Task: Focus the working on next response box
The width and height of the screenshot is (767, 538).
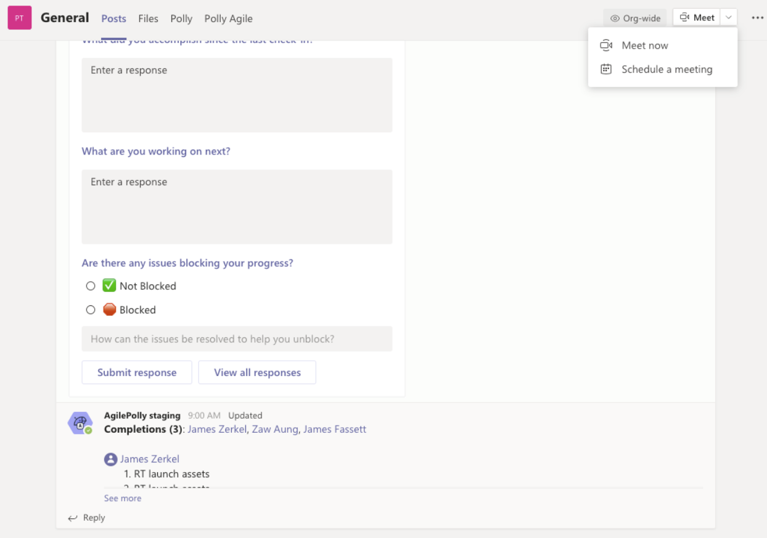Action: point(237,207)
